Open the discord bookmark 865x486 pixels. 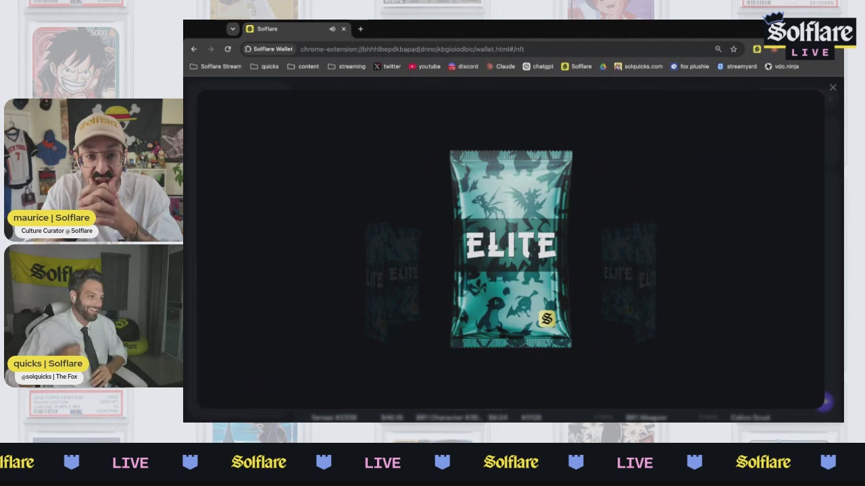tap(463, 66)
